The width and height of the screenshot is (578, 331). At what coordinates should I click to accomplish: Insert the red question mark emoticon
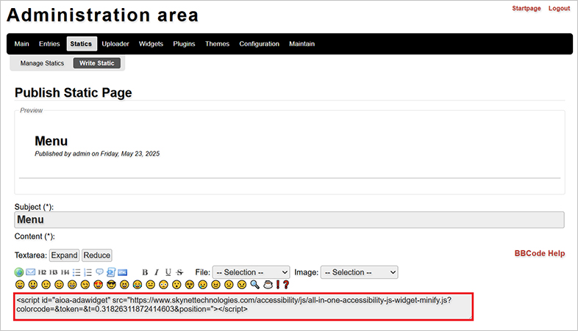pyautogui.click(x=286, y=284)
